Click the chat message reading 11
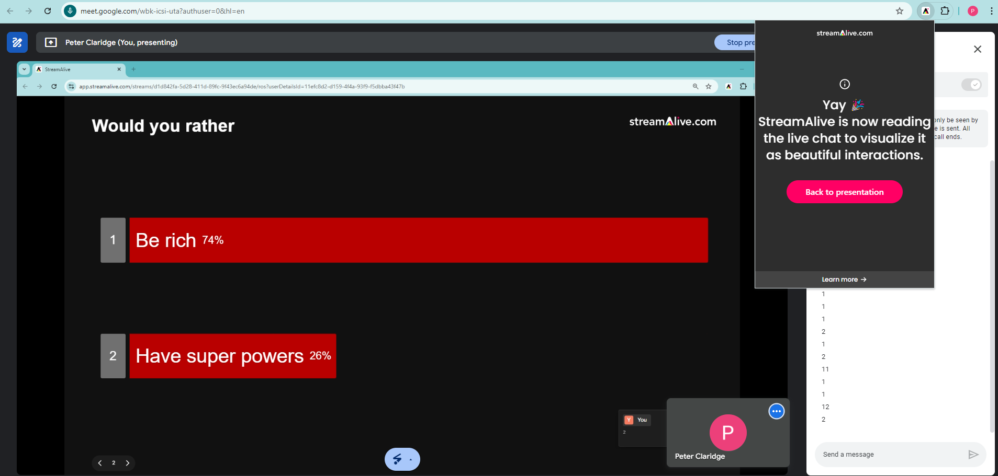This screenshot has height=476, width=998. point(825,369)
